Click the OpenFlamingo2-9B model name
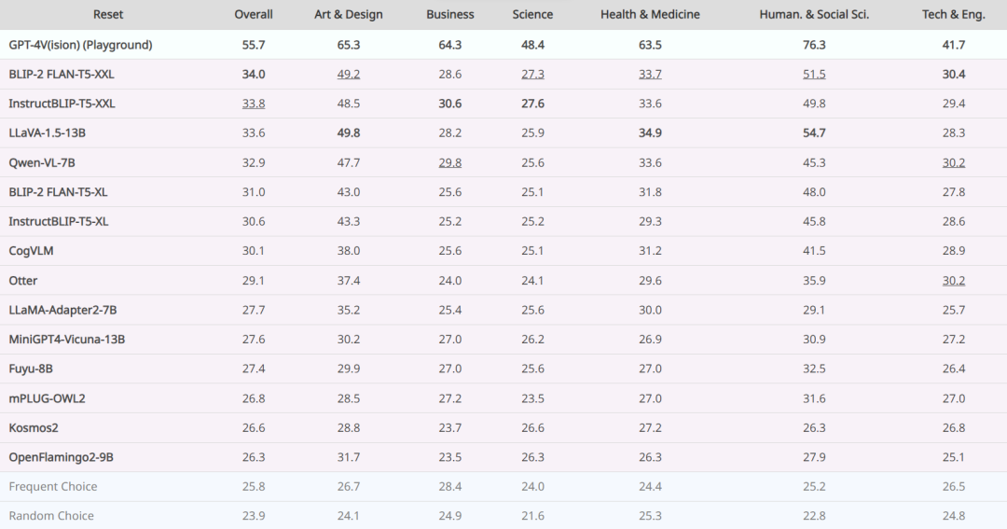The width and height of the screenshot is (1007, 529). point(61,457)
